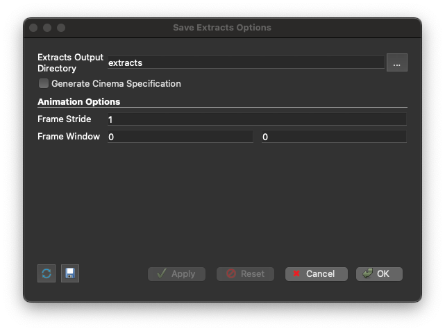Viewport: 445px width, 331px height.
Task: Click the Animation Options section header
Action: [78, 102]
